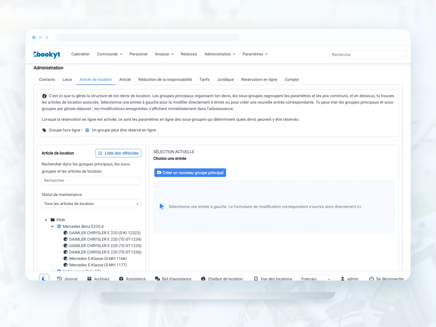Click the PKW folder icon
Viewport: 436px width, 327px height.
click(53, 220)
